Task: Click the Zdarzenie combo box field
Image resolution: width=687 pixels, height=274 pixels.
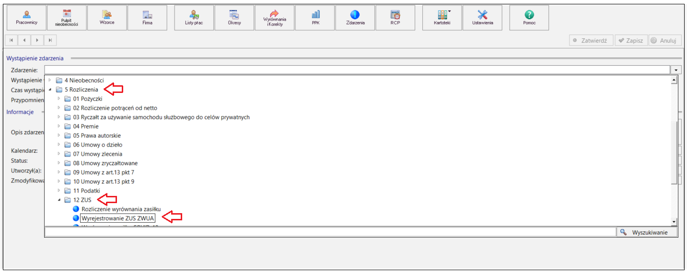Action: point(358,70)
